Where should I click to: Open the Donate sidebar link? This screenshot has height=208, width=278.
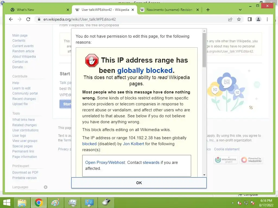(18, 67)
